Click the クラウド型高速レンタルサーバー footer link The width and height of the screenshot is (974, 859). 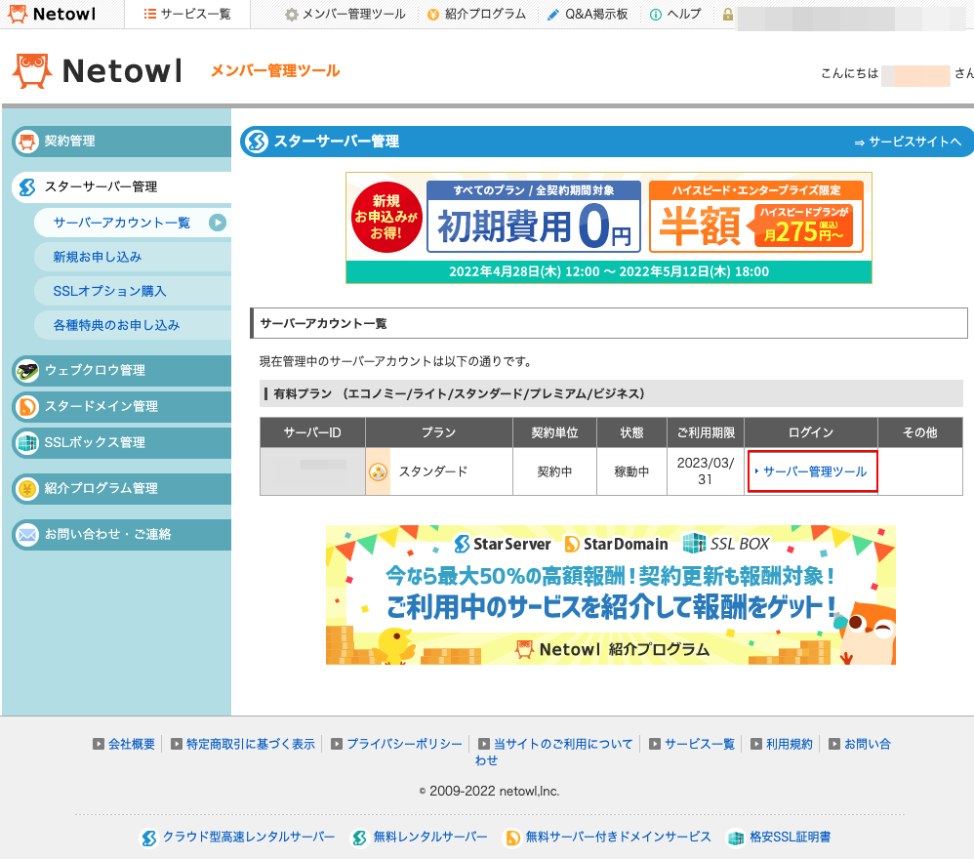[x=249, y=838]
